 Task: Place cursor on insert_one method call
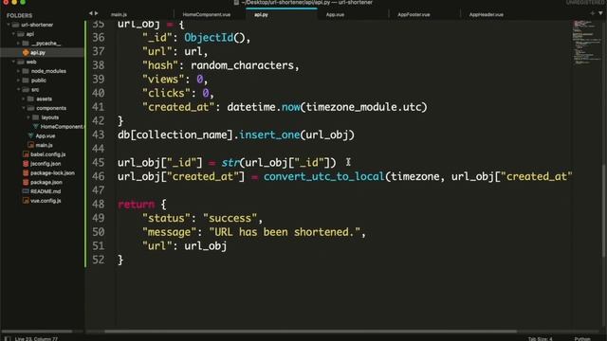pyautogui.click(x=269, y=135)
